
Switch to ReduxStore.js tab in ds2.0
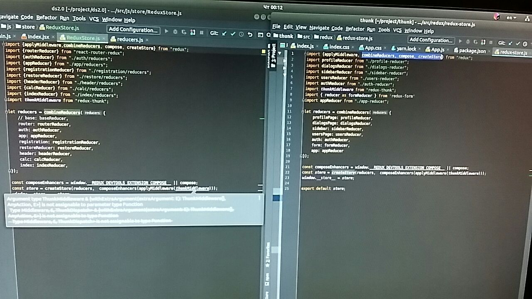click(x=83, y=38)
